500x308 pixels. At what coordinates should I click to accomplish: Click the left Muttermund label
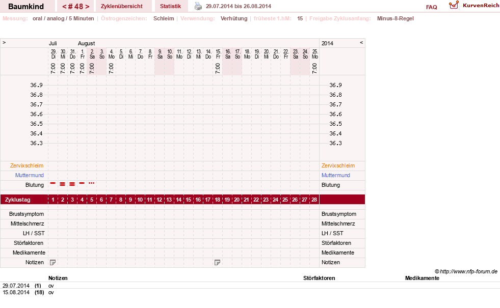coord(30,175)
